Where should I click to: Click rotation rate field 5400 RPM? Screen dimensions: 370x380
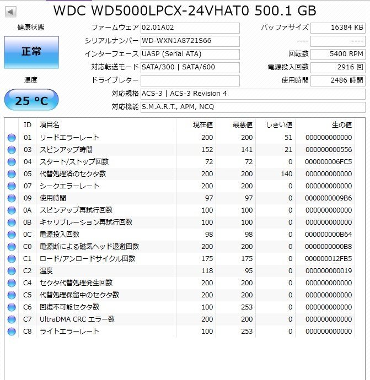(x=337, y=55)
